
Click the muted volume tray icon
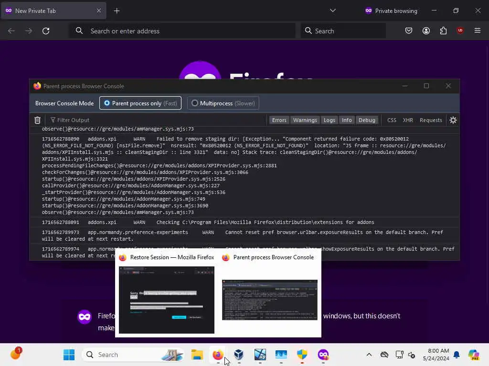412,355
